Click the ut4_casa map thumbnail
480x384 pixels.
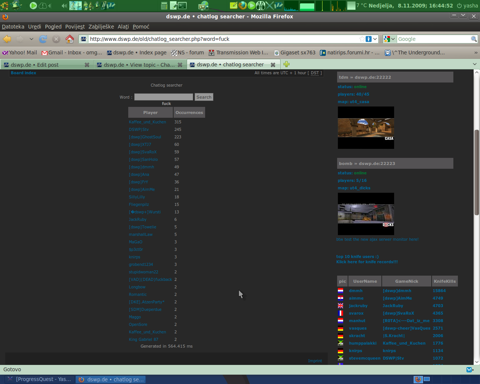366,128
